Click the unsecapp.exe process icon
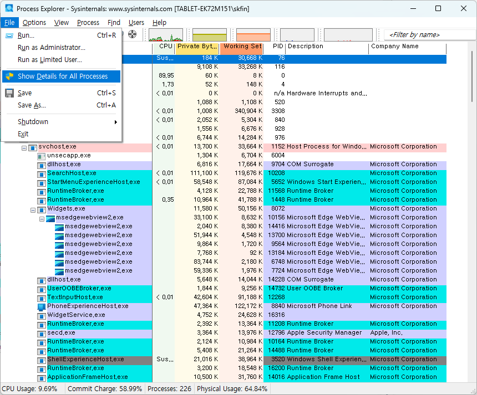This screenshot has width=477, height=395. [x=42, y=157]
